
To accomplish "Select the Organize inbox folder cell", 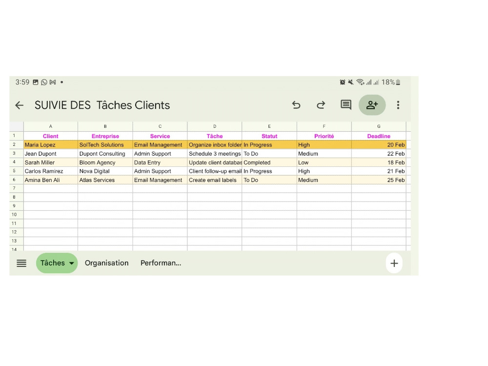I will [215, 145].
